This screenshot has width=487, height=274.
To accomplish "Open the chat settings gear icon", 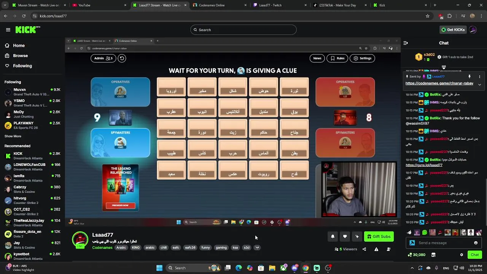I will tap(462, 255).
